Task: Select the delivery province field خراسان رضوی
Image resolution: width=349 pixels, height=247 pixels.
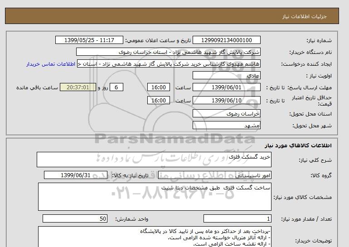Action: [x=226, y=113]
